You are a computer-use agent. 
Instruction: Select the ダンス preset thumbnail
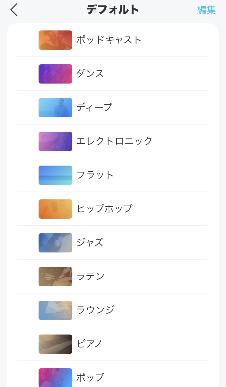[x=55, y=74]
